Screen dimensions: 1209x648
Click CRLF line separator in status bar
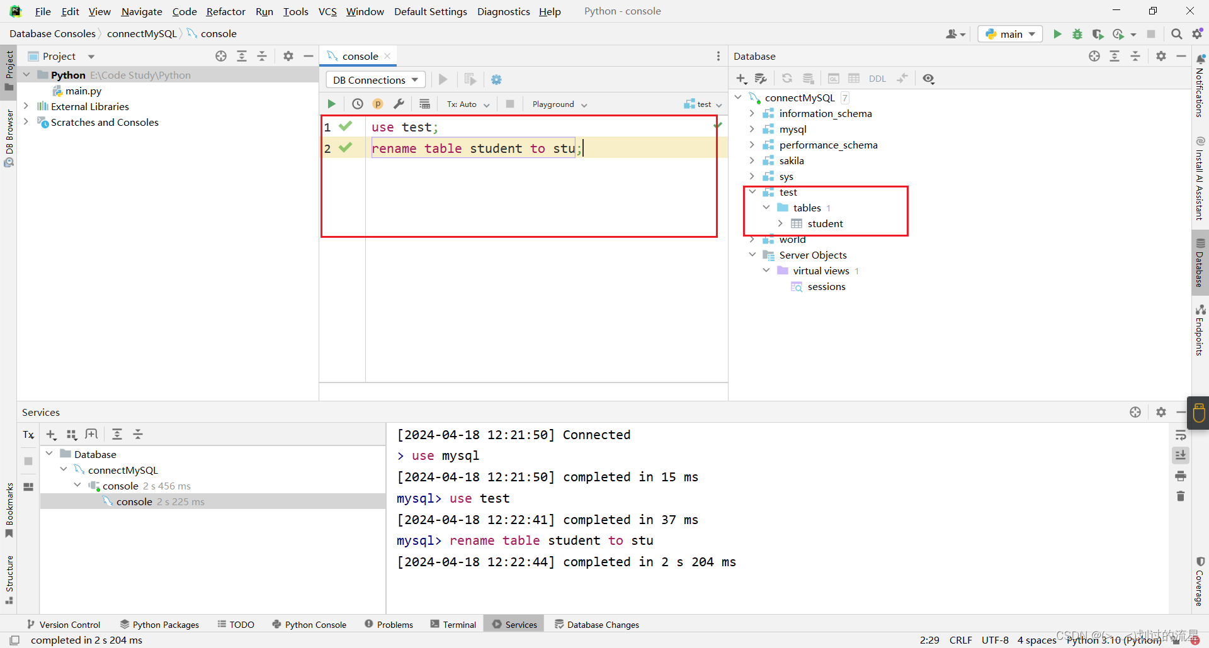pos(960,640)
